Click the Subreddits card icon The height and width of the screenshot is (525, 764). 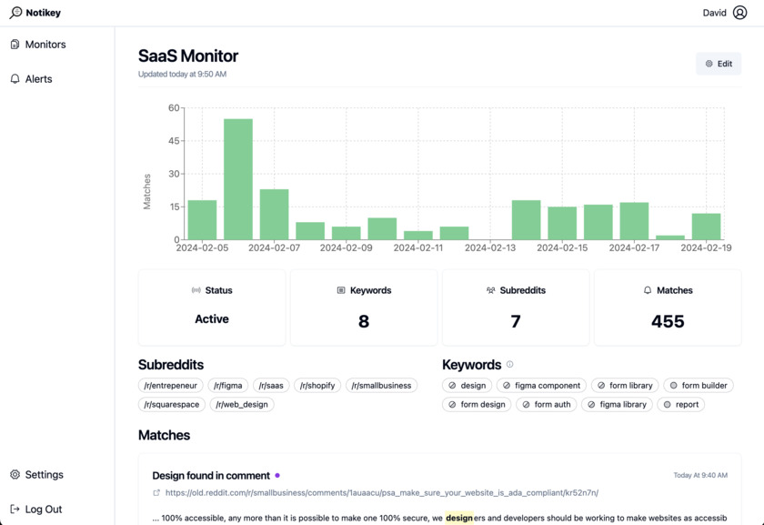coord(490,290)
